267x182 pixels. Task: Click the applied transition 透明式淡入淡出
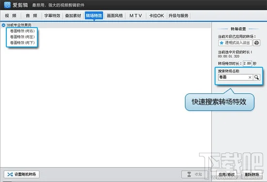[x=235, y=43]
